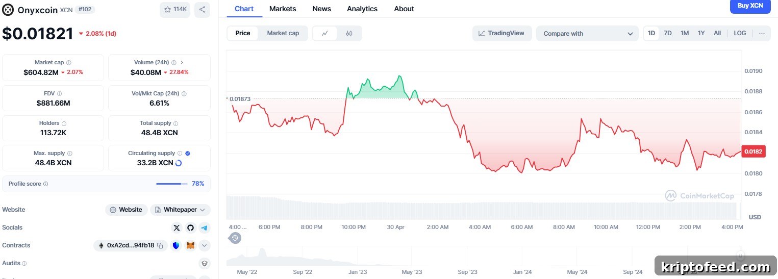
Task: Open the News tab
Action: click(321, 9)
